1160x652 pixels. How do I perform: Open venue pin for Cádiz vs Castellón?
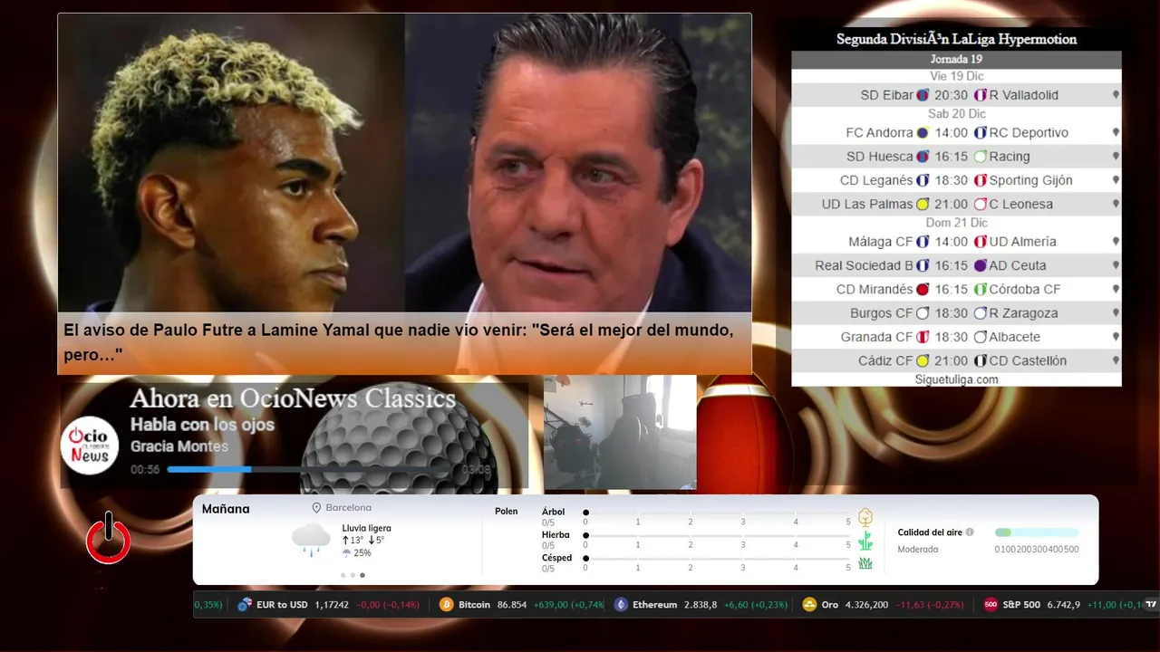tap(1116, 360)
